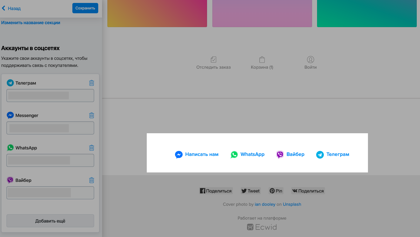Click Написать нам Messenger icon in preview
The height and width of the screenshot is (237, 420).
click(x=179, y=154)
